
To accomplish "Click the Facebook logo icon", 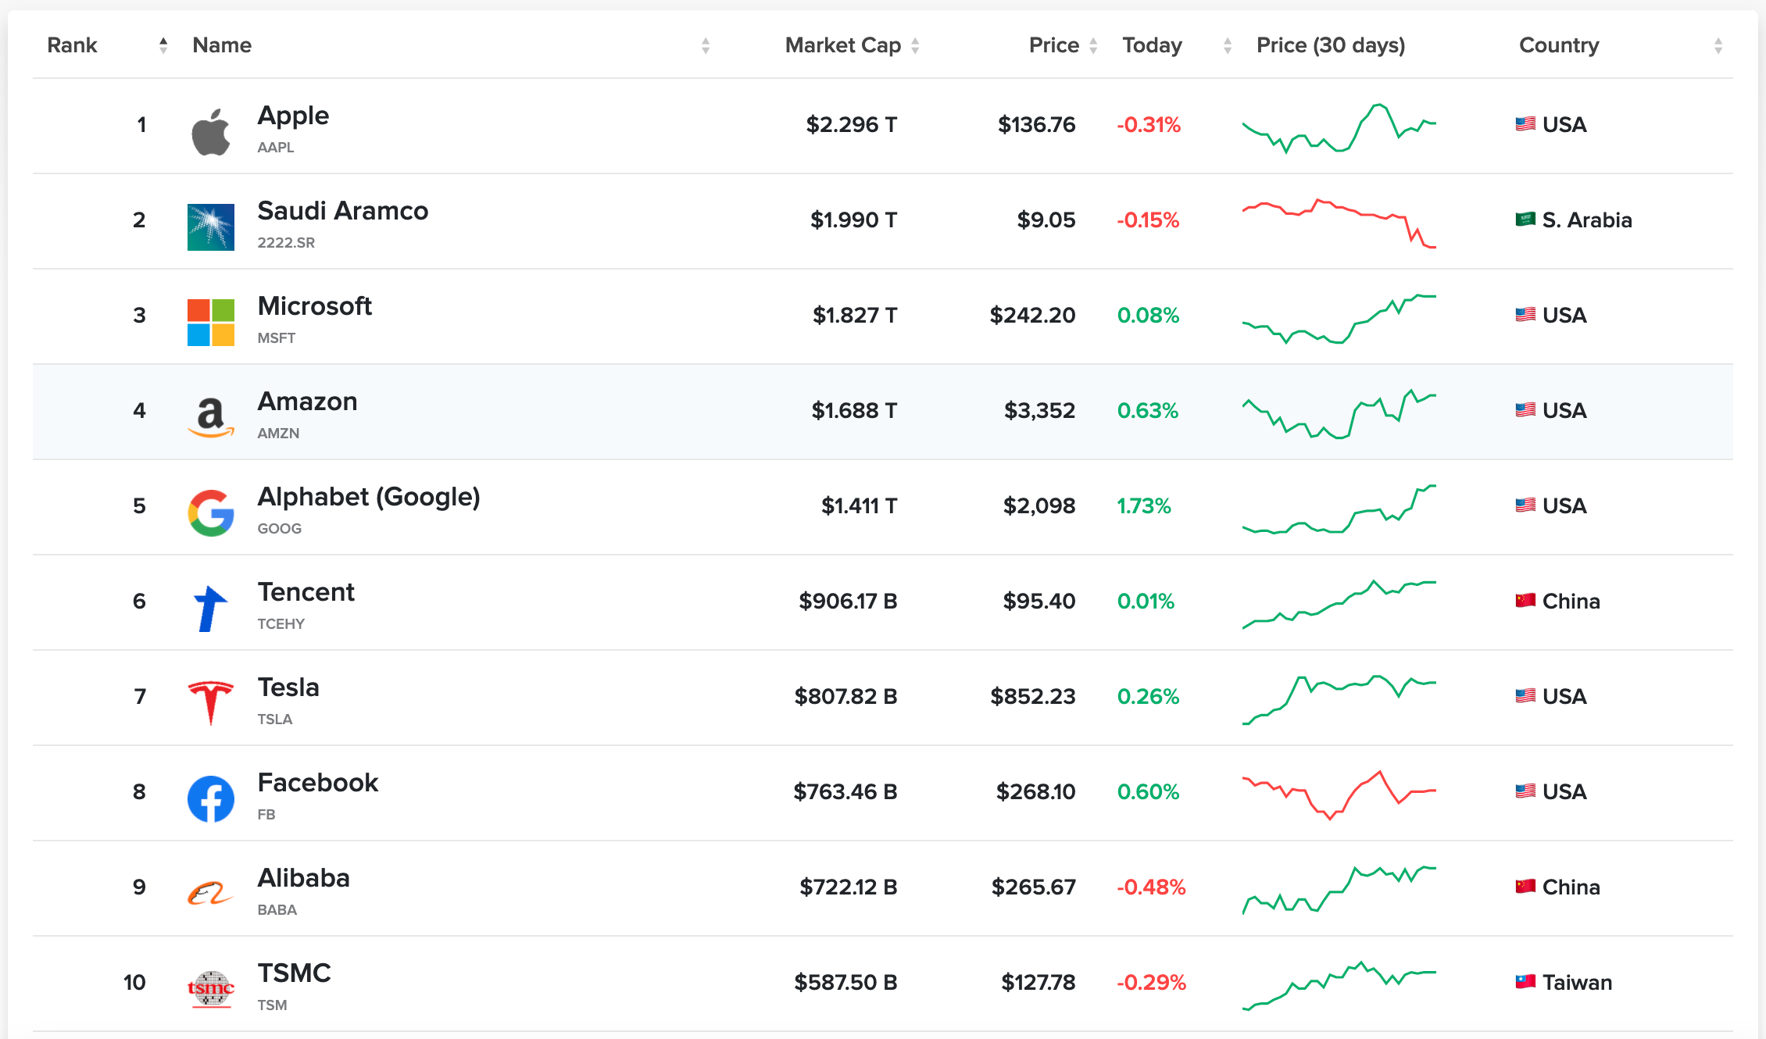I will tap(211, 799).
